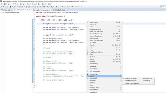
Task: Open the Run dropdown arrow in toolbar
Action: (46, 7)
